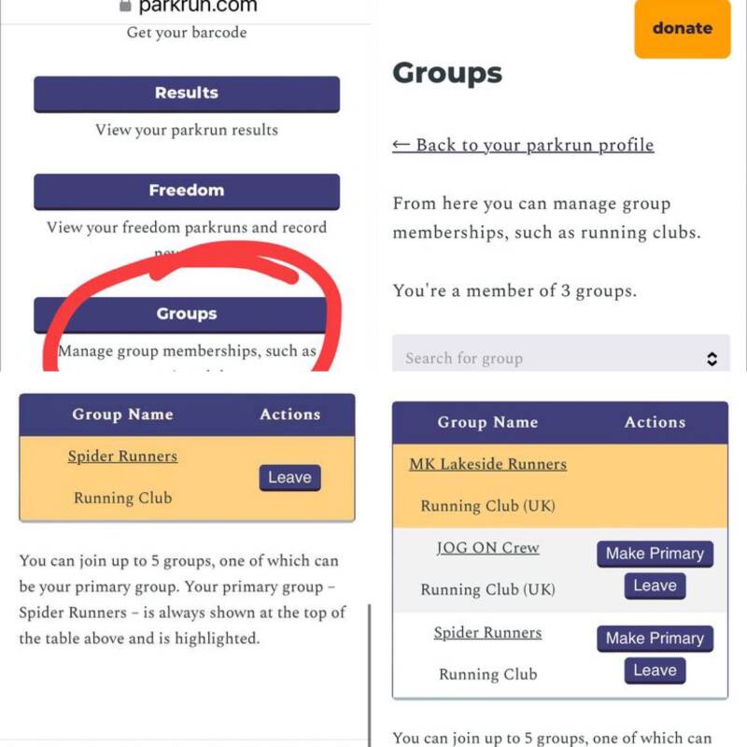Make Spider Runners the primary group
The image size is (747, 747).
click(655, 639)
